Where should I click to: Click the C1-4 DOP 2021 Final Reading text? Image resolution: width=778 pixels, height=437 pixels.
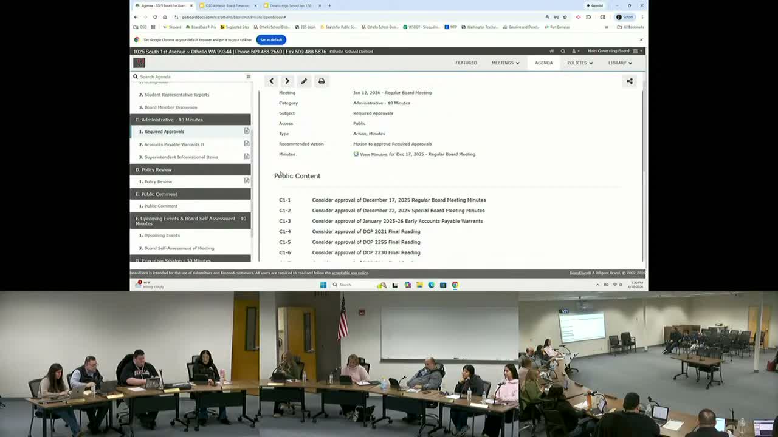point(366,231)
